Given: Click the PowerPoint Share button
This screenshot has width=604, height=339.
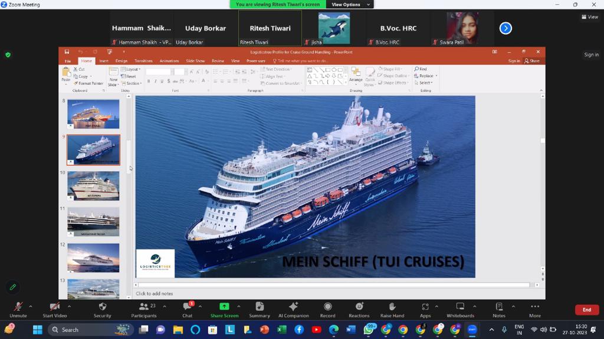Looking at the screenshot, I should pos(532,61).
